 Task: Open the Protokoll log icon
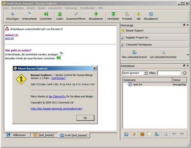(127, 14)
